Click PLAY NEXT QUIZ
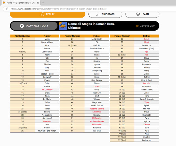 (x=34, y=26)
